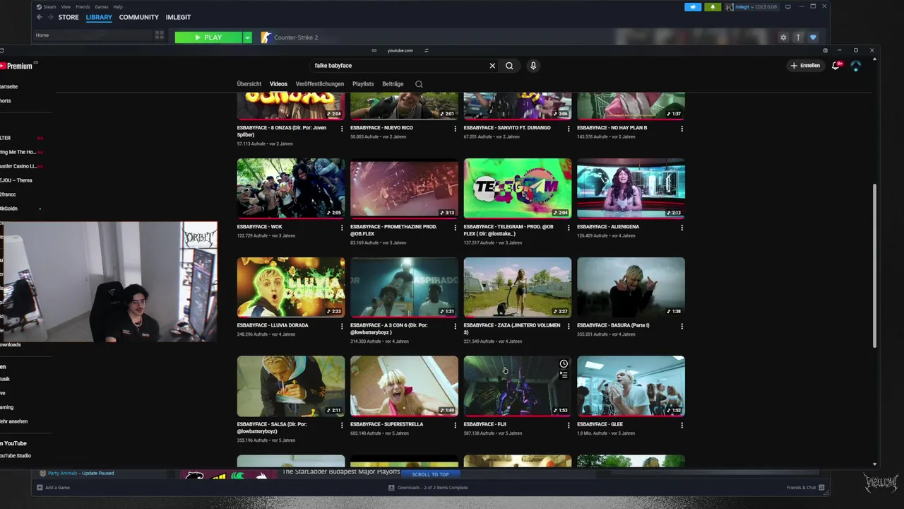This screenshot has width=904, height=509.
Task: Open options menu for ESBABYFACE - SUPERESTRELLA
Action: 456,426
